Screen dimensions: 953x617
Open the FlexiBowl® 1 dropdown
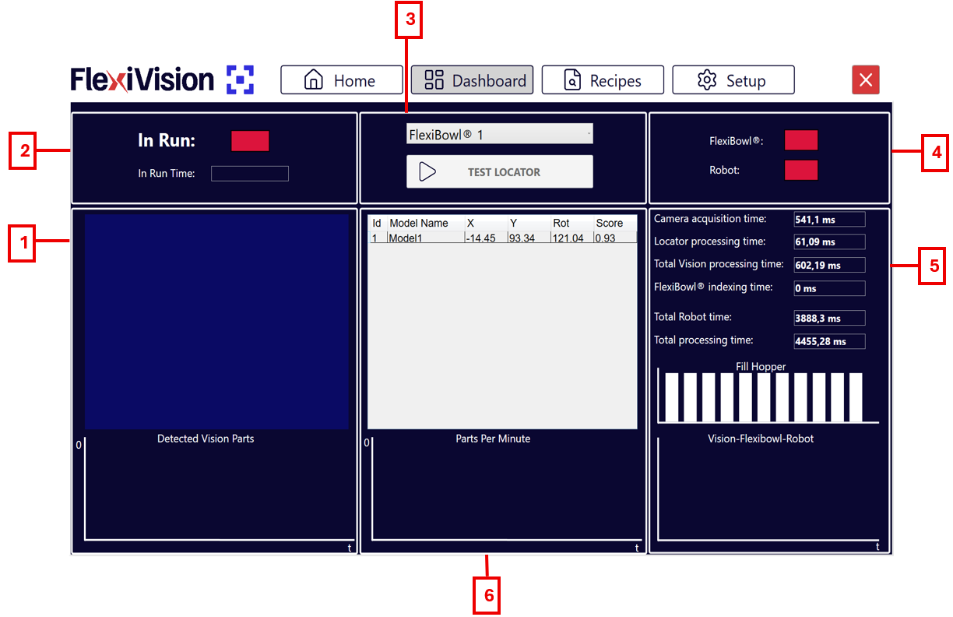coord(500,134)
